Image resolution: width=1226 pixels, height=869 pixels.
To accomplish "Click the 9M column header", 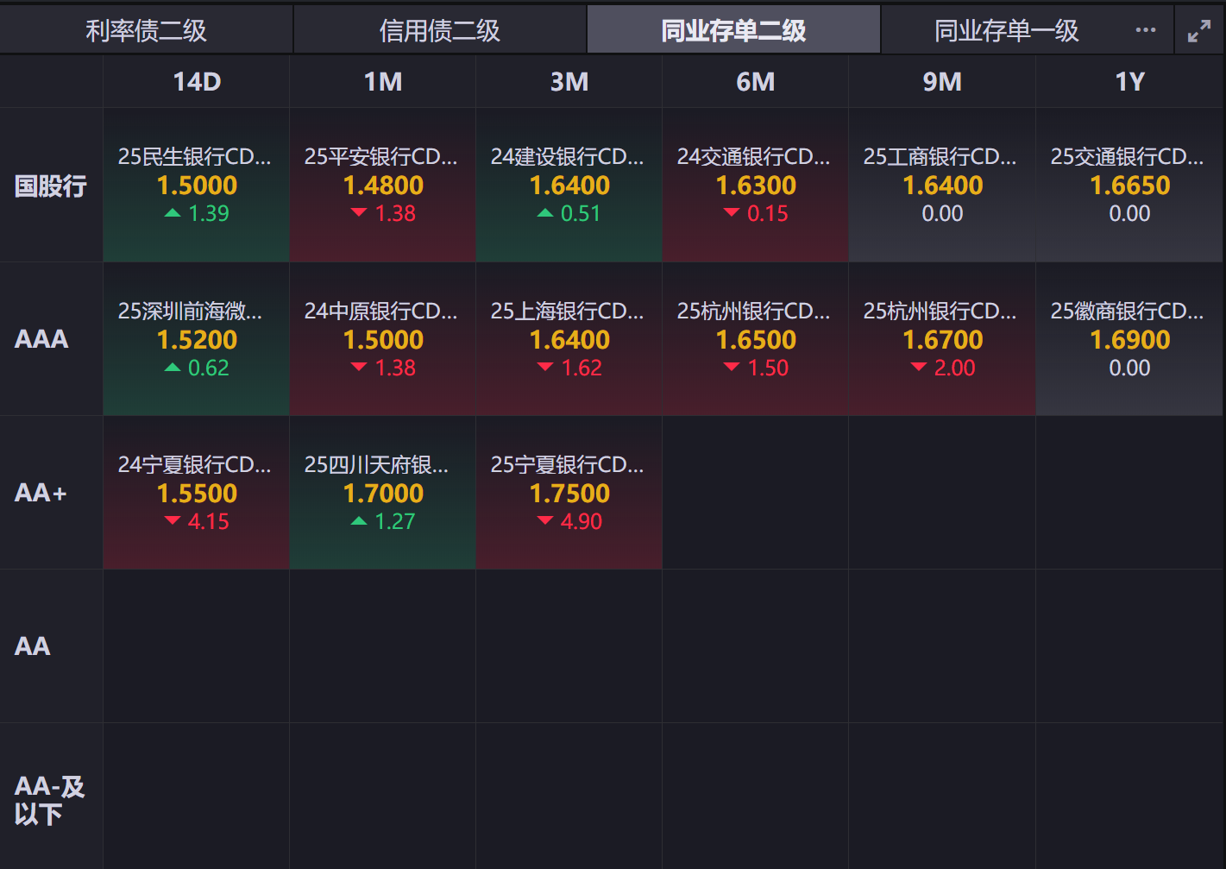I will coord(942,82).
